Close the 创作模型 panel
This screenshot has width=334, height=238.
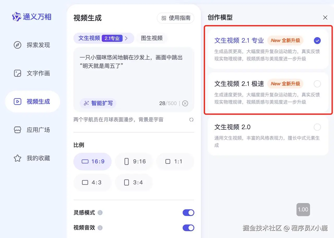coord(325,17)
